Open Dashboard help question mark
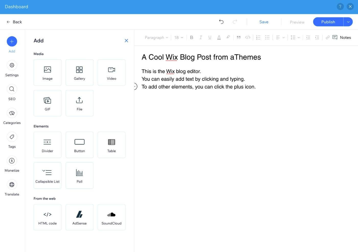The width and height of the screenshot is (358, 252). point(340,7)
